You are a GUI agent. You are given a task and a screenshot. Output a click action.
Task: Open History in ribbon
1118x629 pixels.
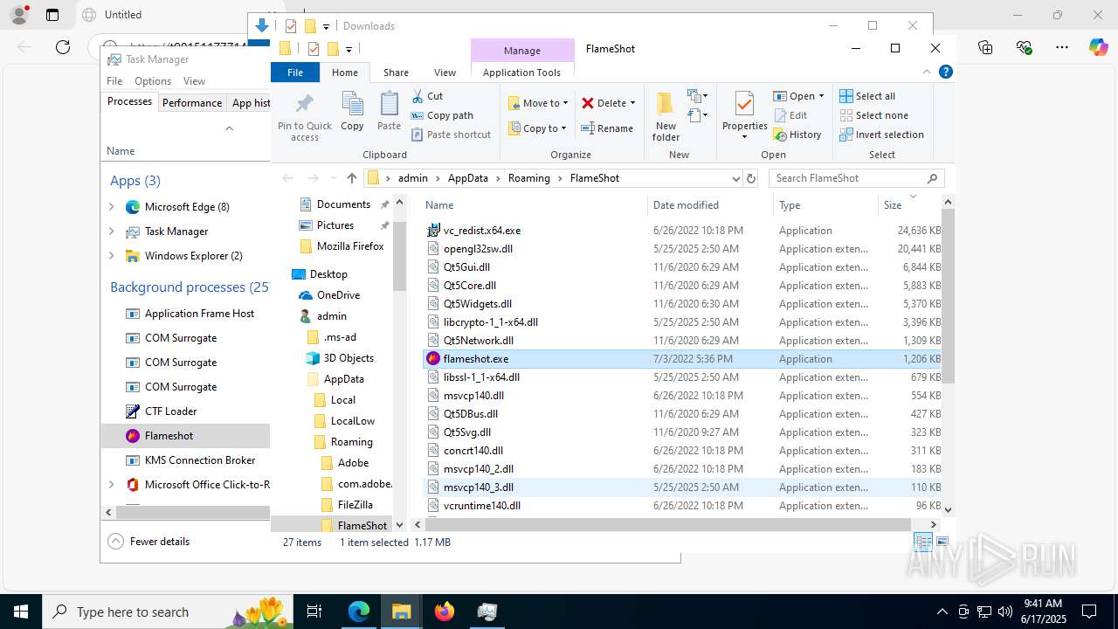click(x=797, y=135)
